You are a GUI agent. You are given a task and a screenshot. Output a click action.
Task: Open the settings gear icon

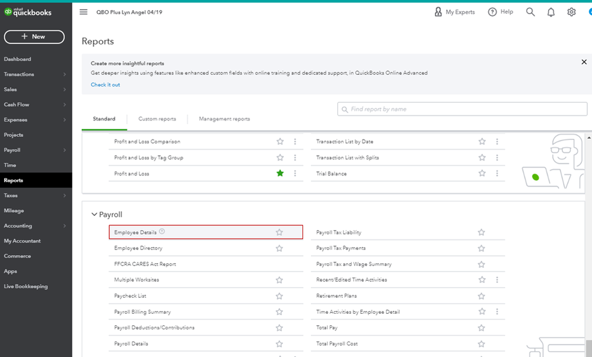click(571, 12)
